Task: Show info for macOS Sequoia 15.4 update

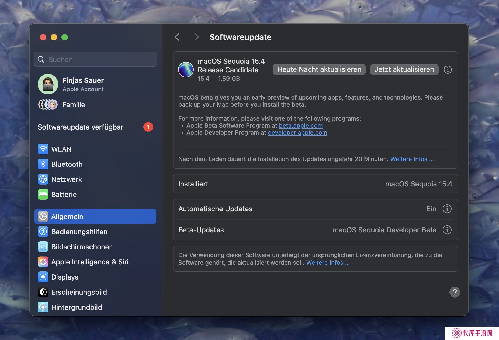Action: point(448,70)
